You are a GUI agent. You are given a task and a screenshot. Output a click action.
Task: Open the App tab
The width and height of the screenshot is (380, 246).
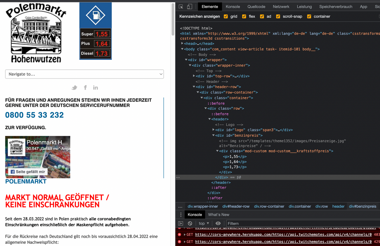364,7
